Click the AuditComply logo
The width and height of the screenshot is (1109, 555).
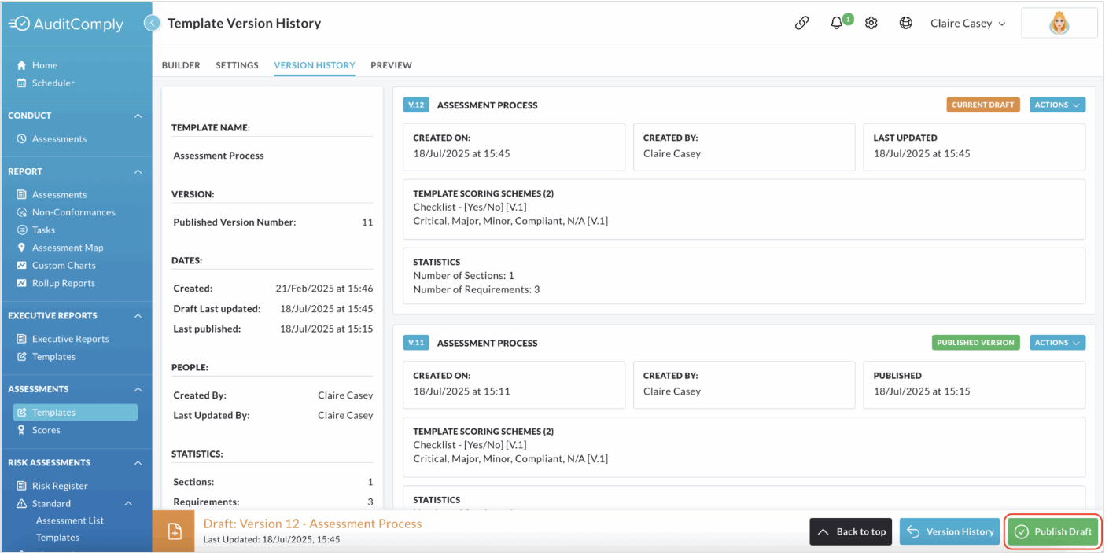coord(66,24)
